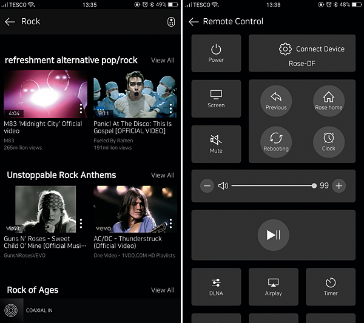Open more options for M83 Midnight City
This screenshot has width=364, height=323.
point(81,108)
